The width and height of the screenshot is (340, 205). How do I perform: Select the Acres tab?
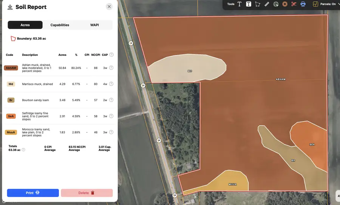pos(25,25)
